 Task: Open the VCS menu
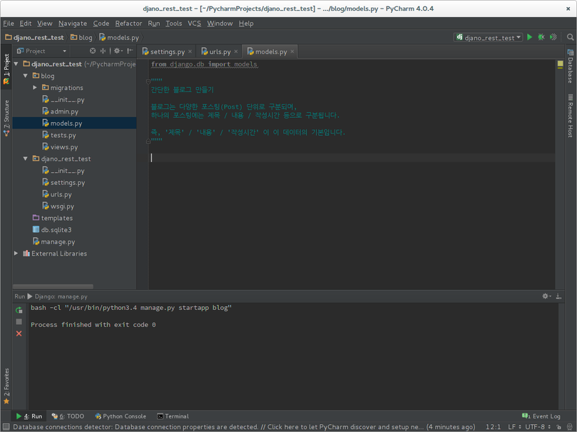point(194,23)
